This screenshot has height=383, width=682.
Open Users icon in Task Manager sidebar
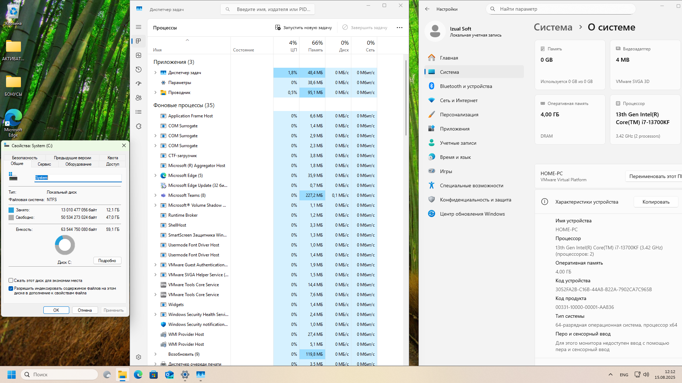click(139, 98)
